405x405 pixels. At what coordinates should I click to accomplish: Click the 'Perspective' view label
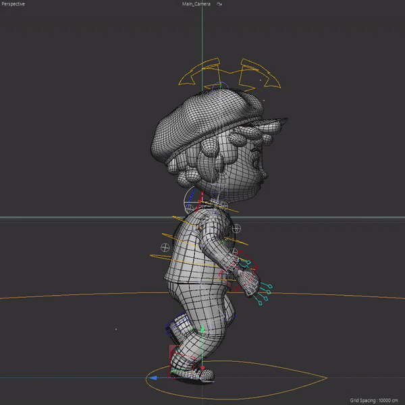13,4
